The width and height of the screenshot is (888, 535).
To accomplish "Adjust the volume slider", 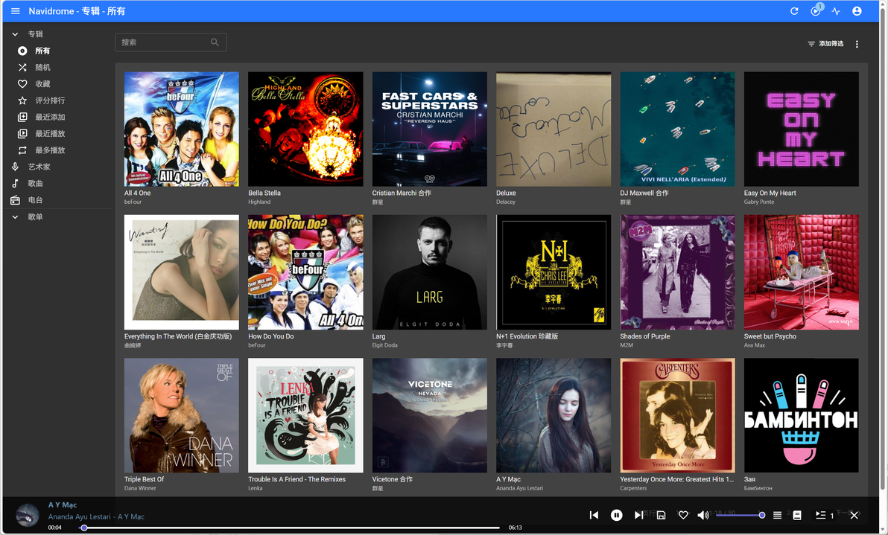I will pyautogui.click(x=740, y=515).
